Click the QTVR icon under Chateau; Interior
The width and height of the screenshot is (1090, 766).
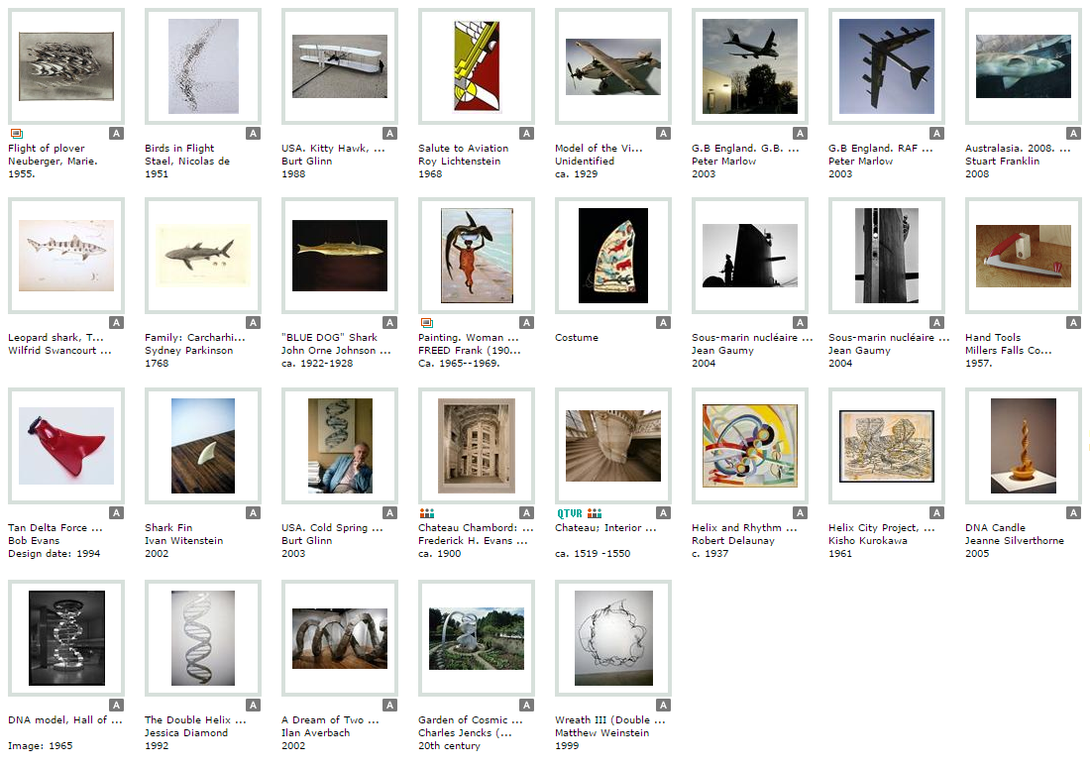(x=570, y=513)
